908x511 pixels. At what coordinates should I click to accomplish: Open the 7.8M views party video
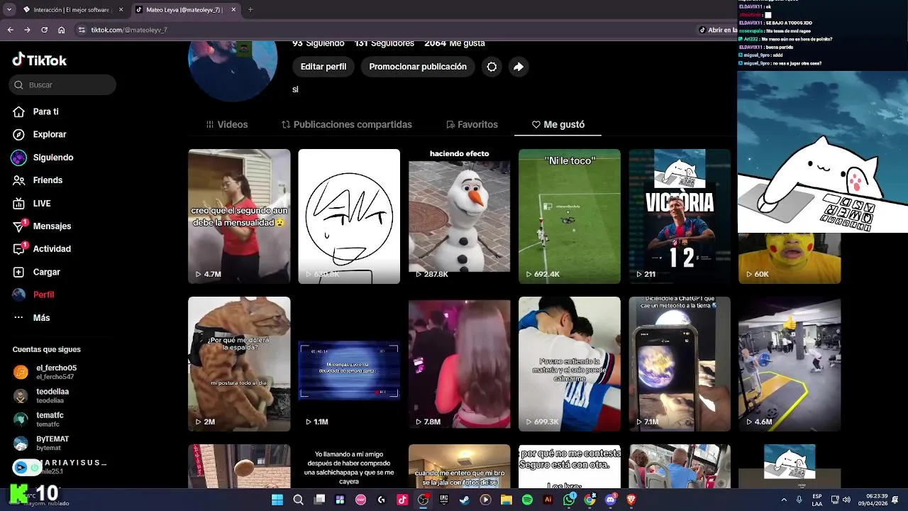pos(459,364)
